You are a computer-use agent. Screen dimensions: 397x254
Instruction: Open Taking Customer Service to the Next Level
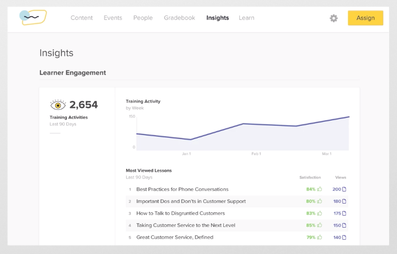click(x=186, y=225)
